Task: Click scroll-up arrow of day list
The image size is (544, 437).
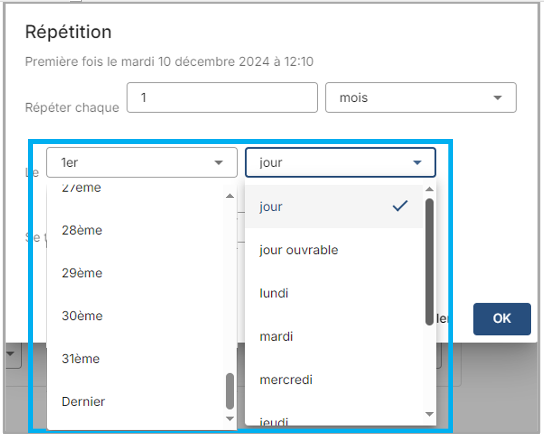Action: click(x=429, y=189)
